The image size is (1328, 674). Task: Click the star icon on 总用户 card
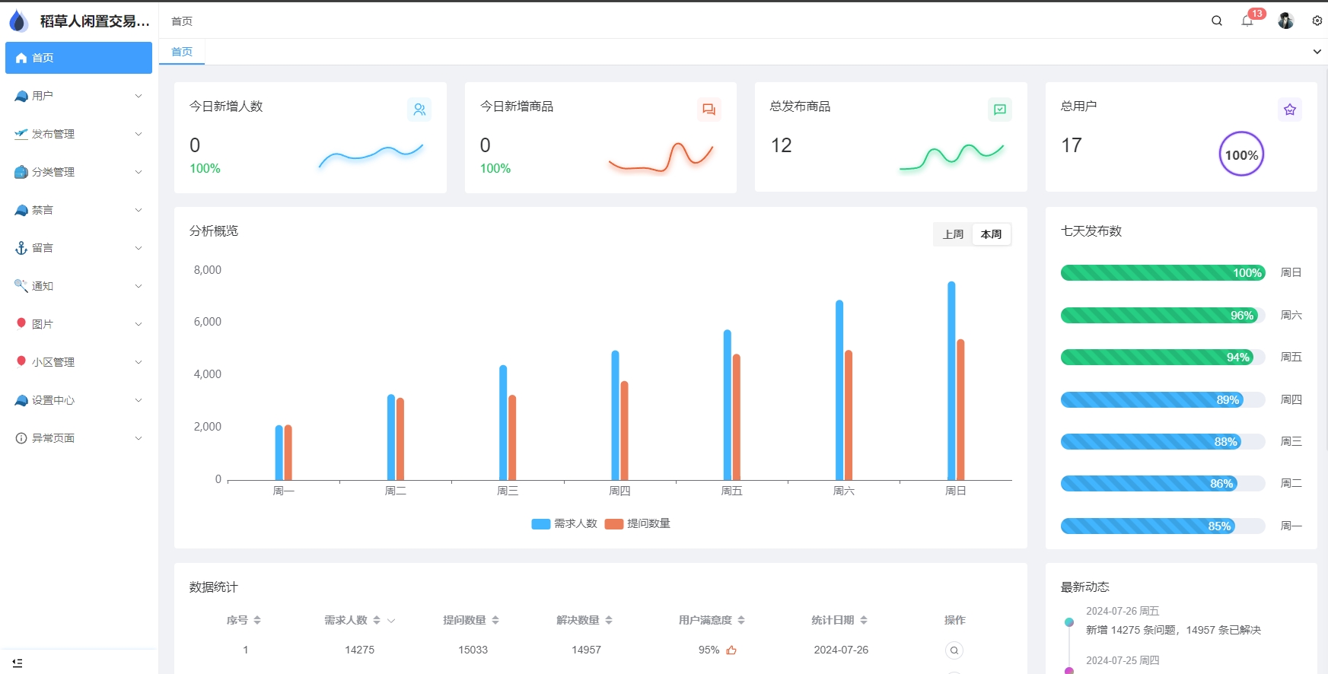tap(1290, 110)
